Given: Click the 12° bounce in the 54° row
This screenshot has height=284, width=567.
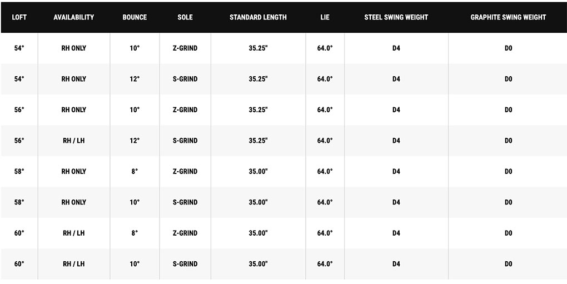Looking at the screenshot, I should [x=135, y=79].
